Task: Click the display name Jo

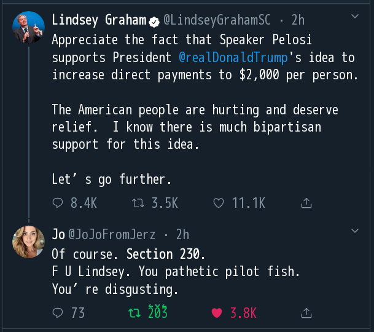Action: pos(58,234)
